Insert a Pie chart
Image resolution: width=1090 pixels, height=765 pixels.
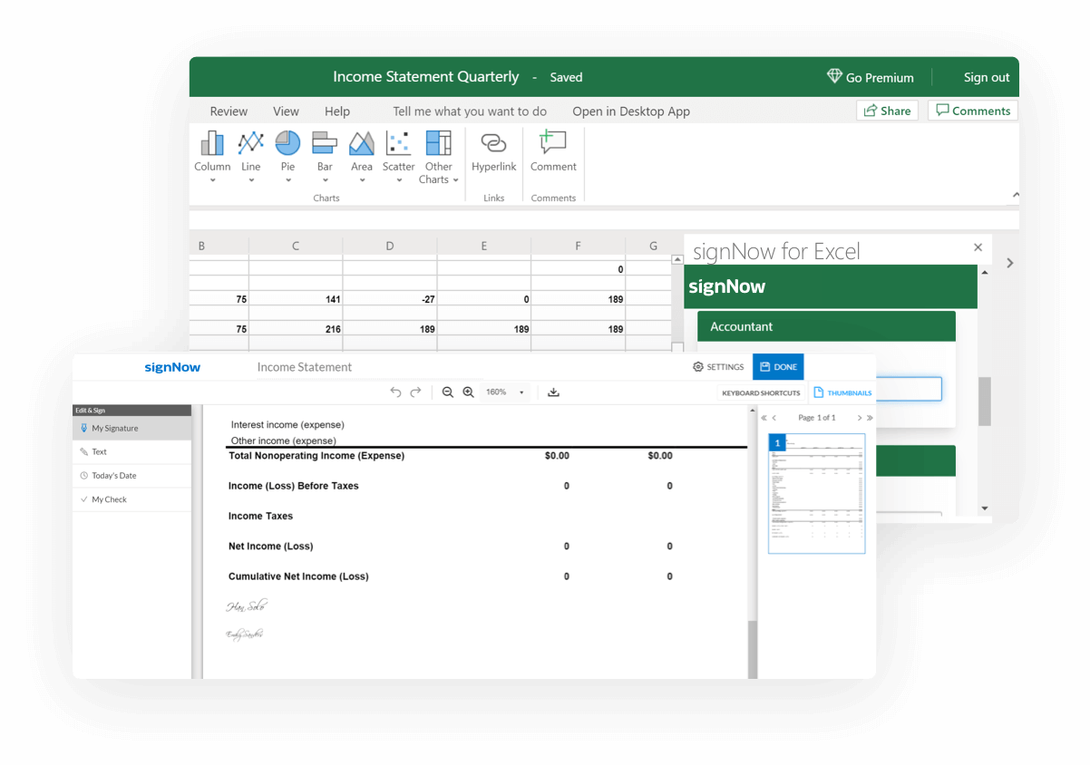(x=287, y=150)
